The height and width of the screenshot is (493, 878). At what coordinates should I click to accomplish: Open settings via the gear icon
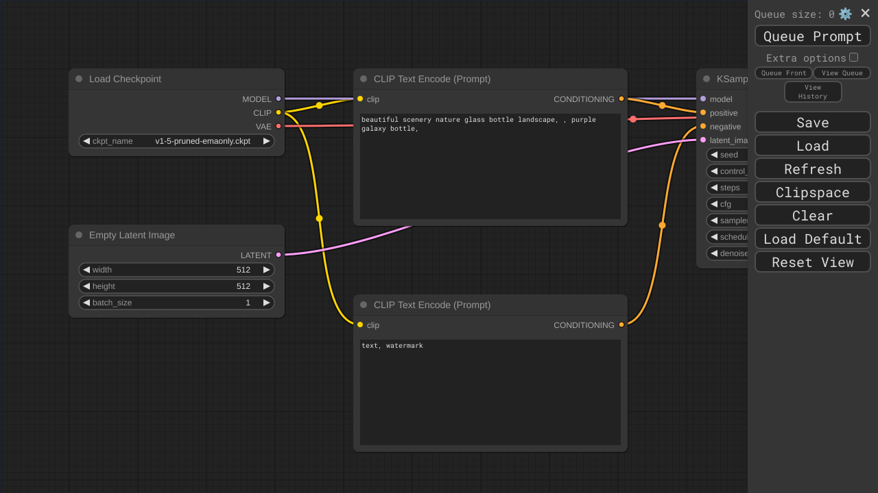click(x=845, y=14)
